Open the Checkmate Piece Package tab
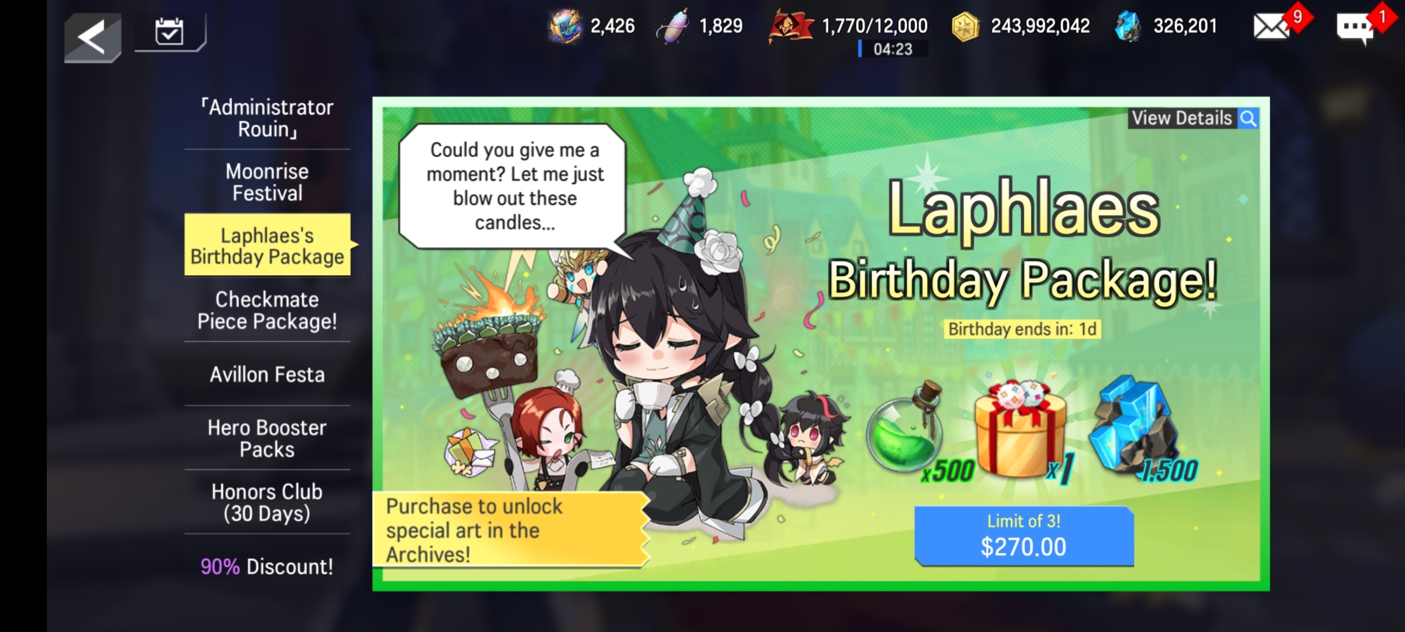Screen dimensions: 1405x632 [x=268, y=310]
